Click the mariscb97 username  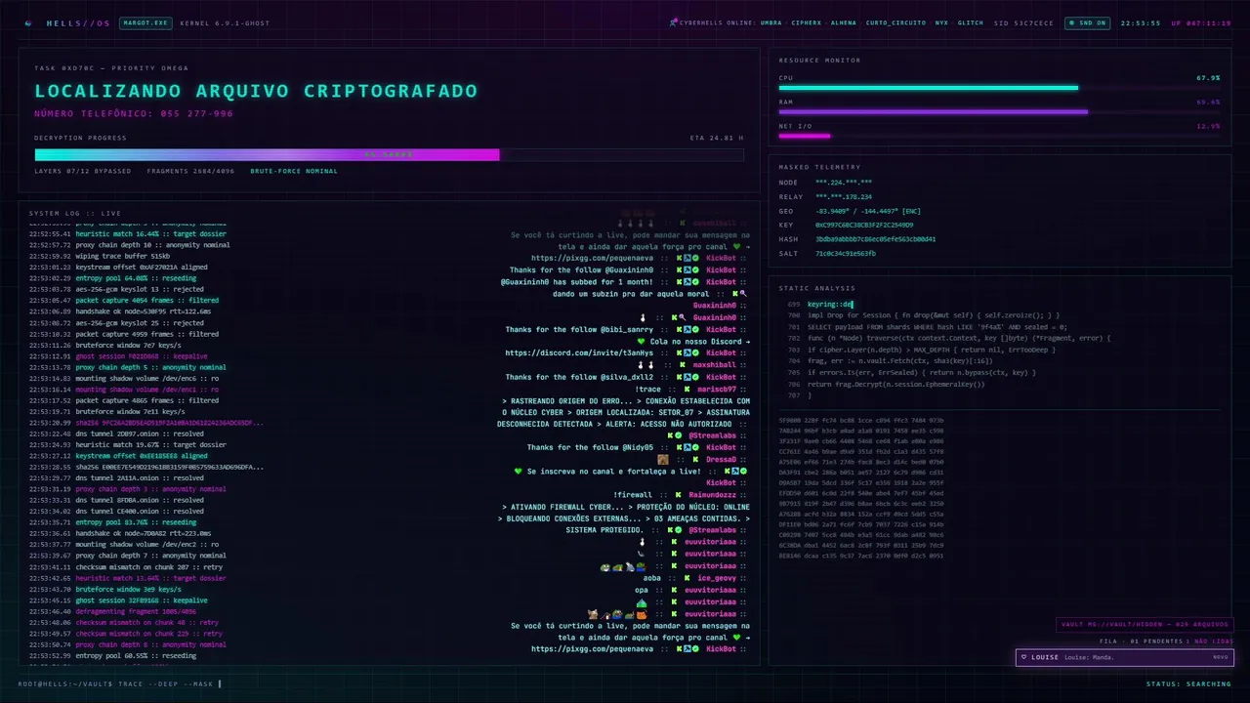click(x=717, y=389)
